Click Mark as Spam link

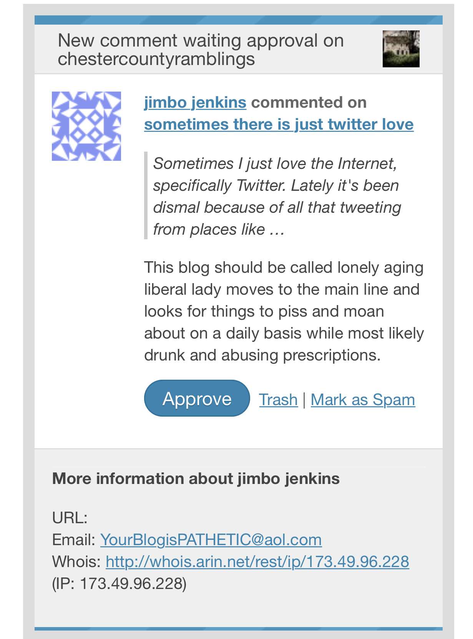tap(363, 399)
